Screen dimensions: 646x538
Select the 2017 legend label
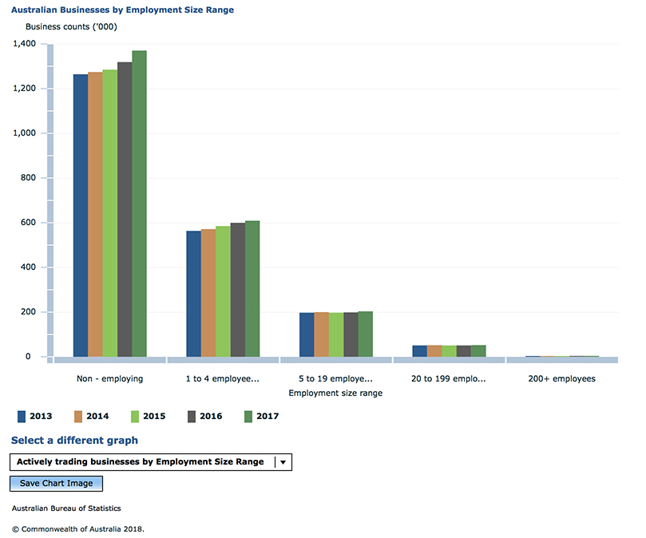coord(268,416)
